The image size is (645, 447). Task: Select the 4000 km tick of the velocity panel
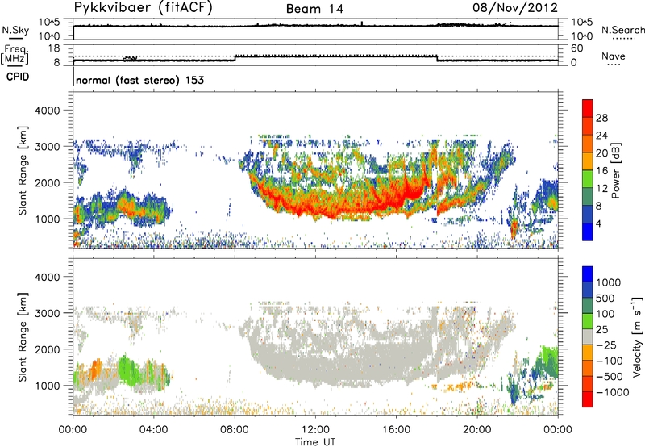(x=47, y=277)
